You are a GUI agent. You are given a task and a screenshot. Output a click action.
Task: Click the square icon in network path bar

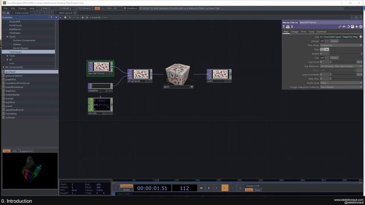tap(65, 18)
